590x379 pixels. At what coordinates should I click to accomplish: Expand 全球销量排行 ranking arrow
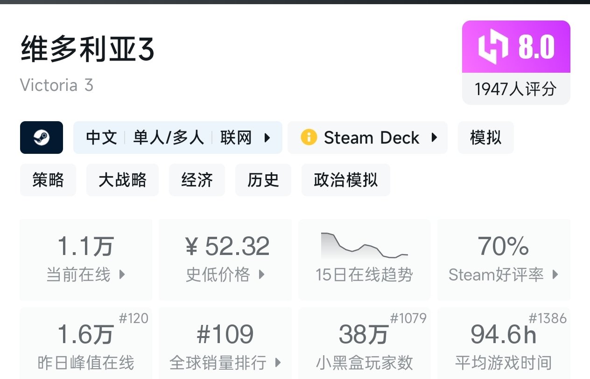click(x=278, y=362)
